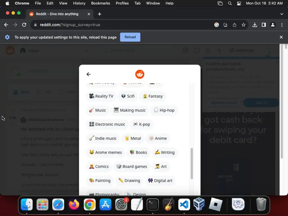Launch Finder from the dock
The width and height of the screenshot is (288, 216).
pyautogui.click(x=27, y=204)
